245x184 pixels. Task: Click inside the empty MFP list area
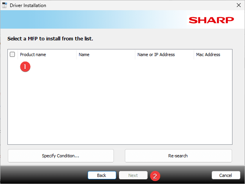pos(120,102)
